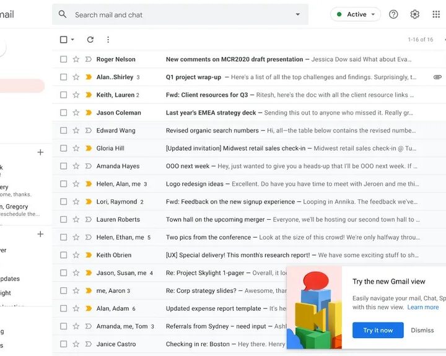
Task: Open Revised organic search numbers email
Action: point(249,131)
